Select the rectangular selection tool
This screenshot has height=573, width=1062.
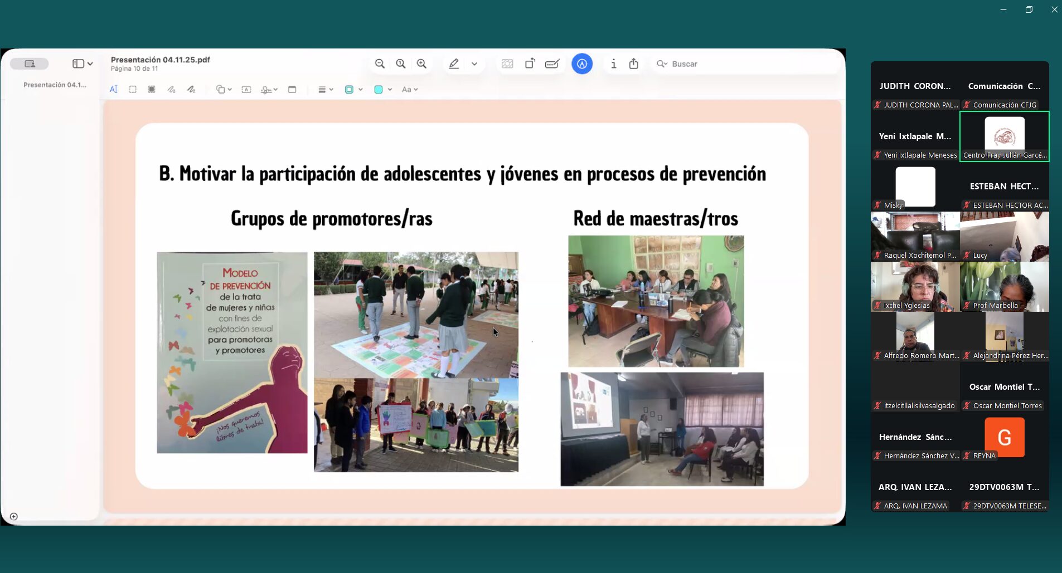[133, 90]
